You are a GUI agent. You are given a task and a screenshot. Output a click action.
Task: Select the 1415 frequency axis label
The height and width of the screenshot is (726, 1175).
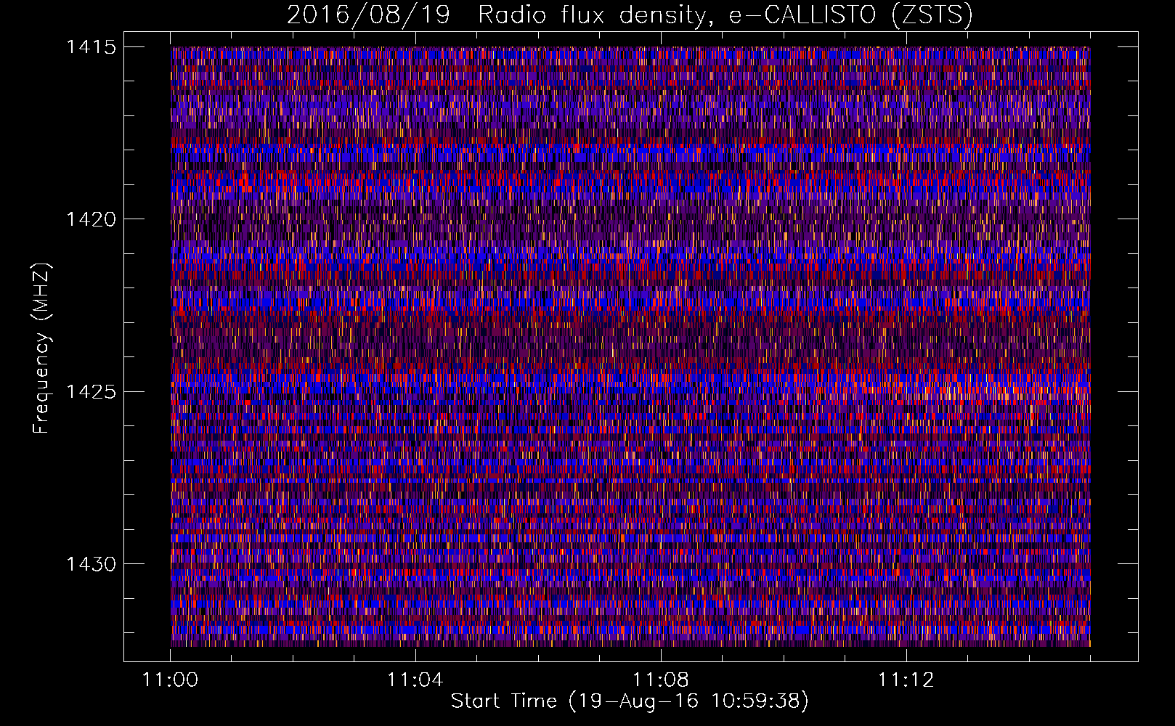point(91,47)
